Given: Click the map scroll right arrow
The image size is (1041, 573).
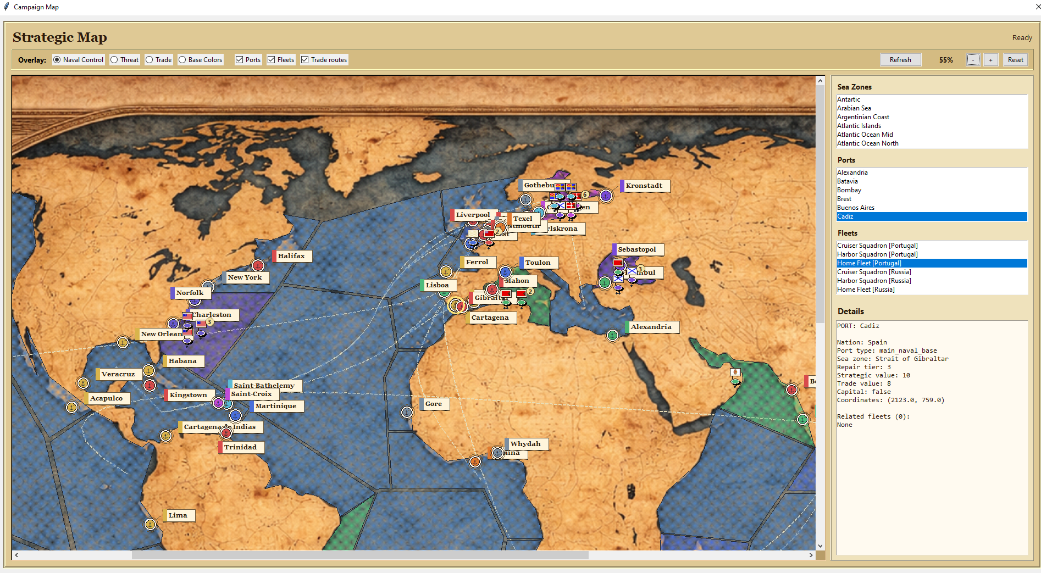Looking at the screenshot, I should 811,555.
